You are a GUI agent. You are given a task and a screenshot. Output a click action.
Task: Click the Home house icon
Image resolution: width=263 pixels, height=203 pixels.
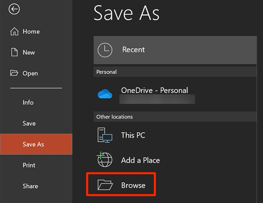click(x=14, y=32)
